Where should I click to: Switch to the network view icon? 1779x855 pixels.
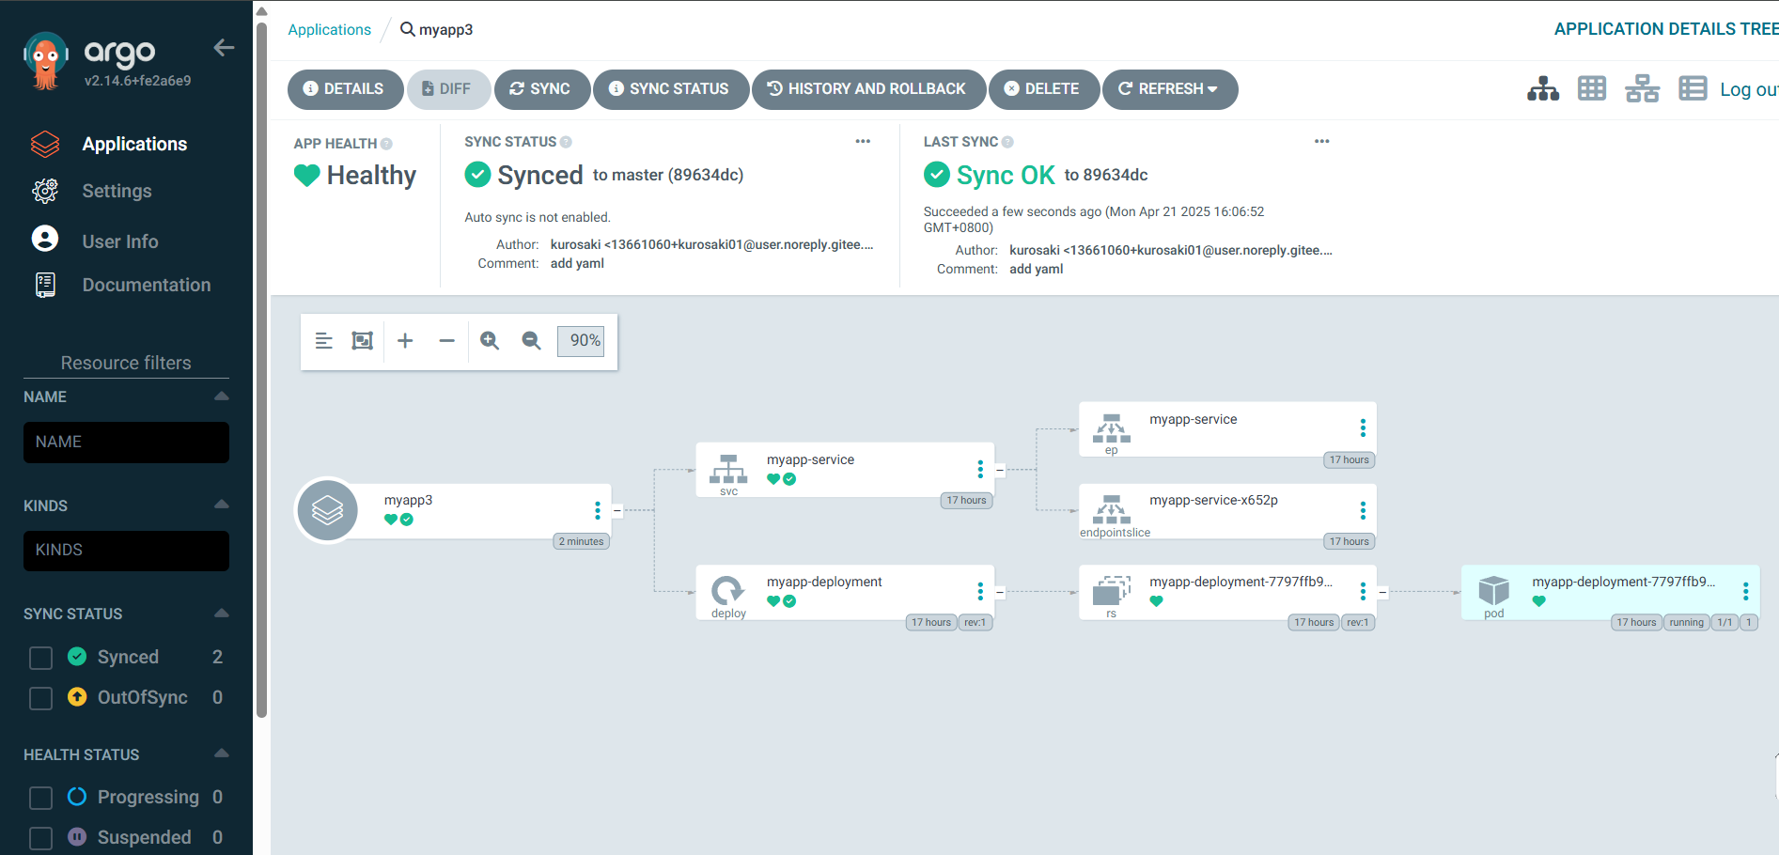[1642, 89]
